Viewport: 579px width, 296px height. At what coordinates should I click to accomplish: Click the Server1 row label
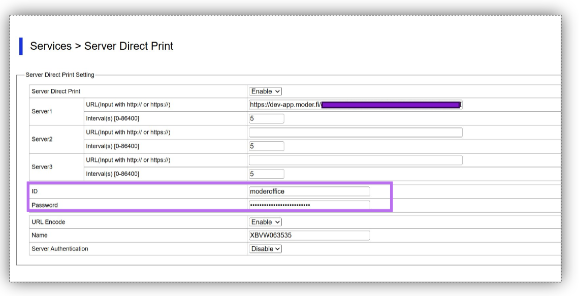(42, 112)
